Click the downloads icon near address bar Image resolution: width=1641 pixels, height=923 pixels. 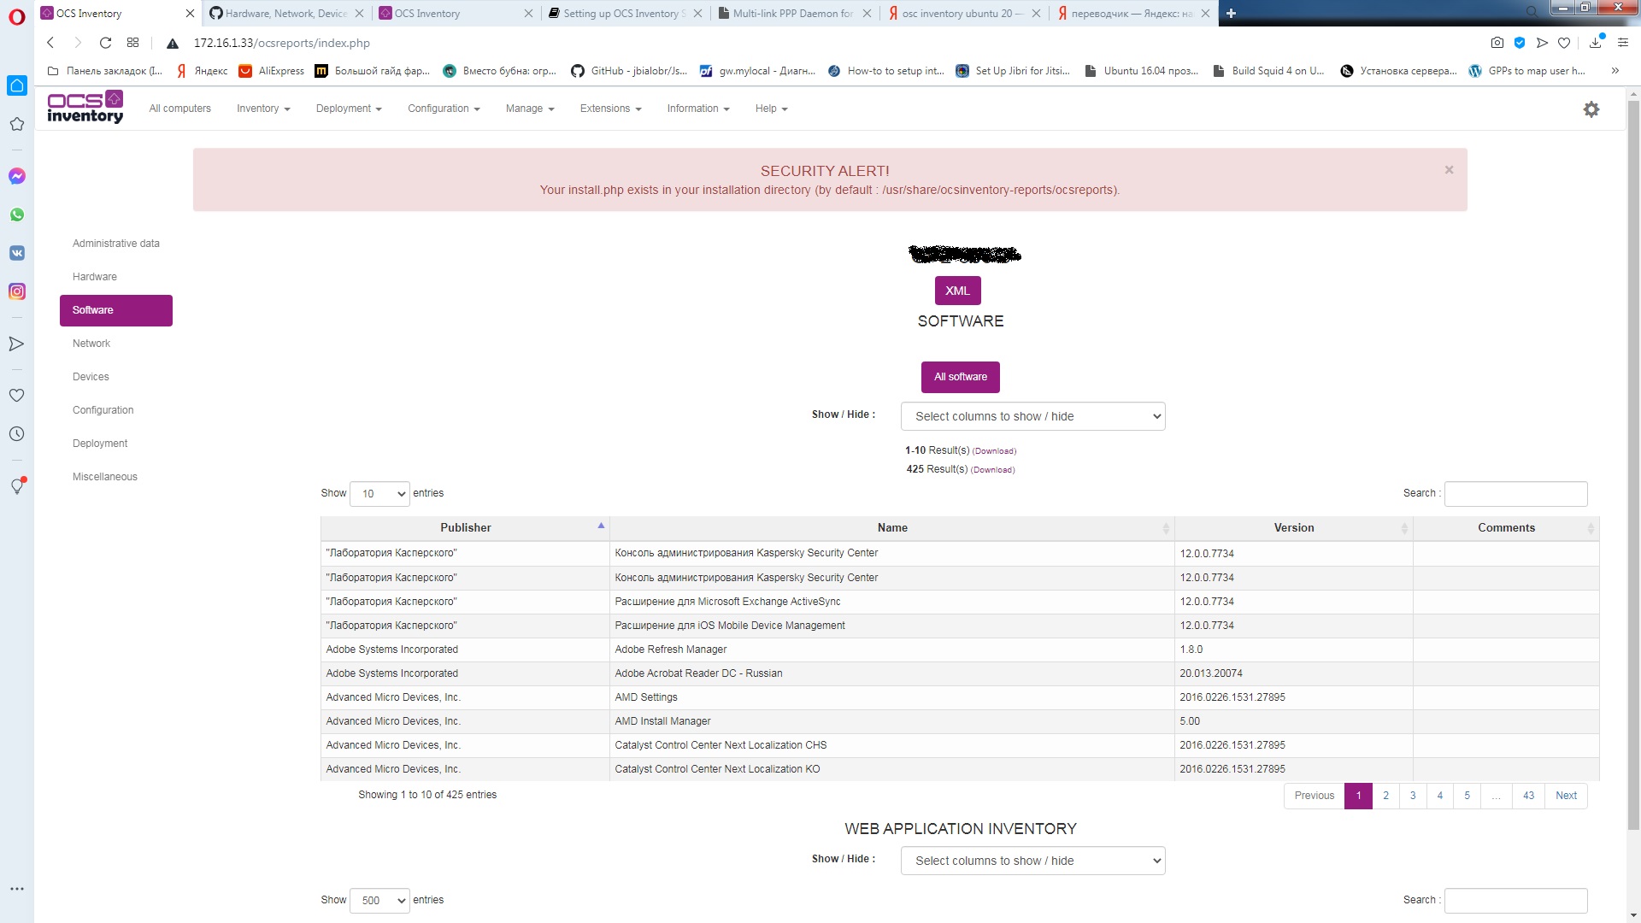coord(1593,43)
